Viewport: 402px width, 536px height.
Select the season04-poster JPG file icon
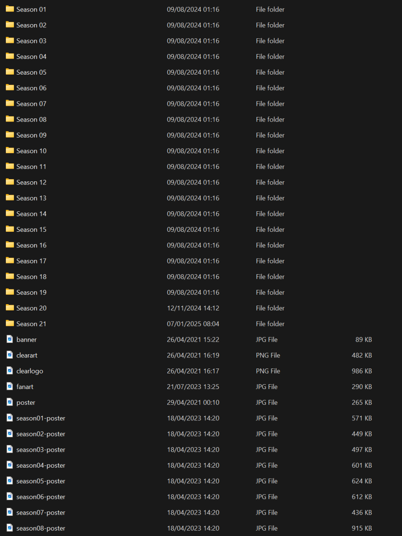[x=9, y=465]
